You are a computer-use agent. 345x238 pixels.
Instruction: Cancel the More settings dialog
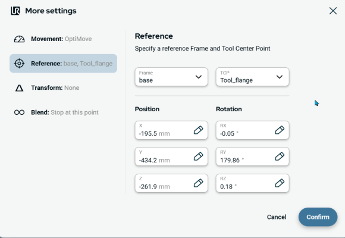pos(277,217)
